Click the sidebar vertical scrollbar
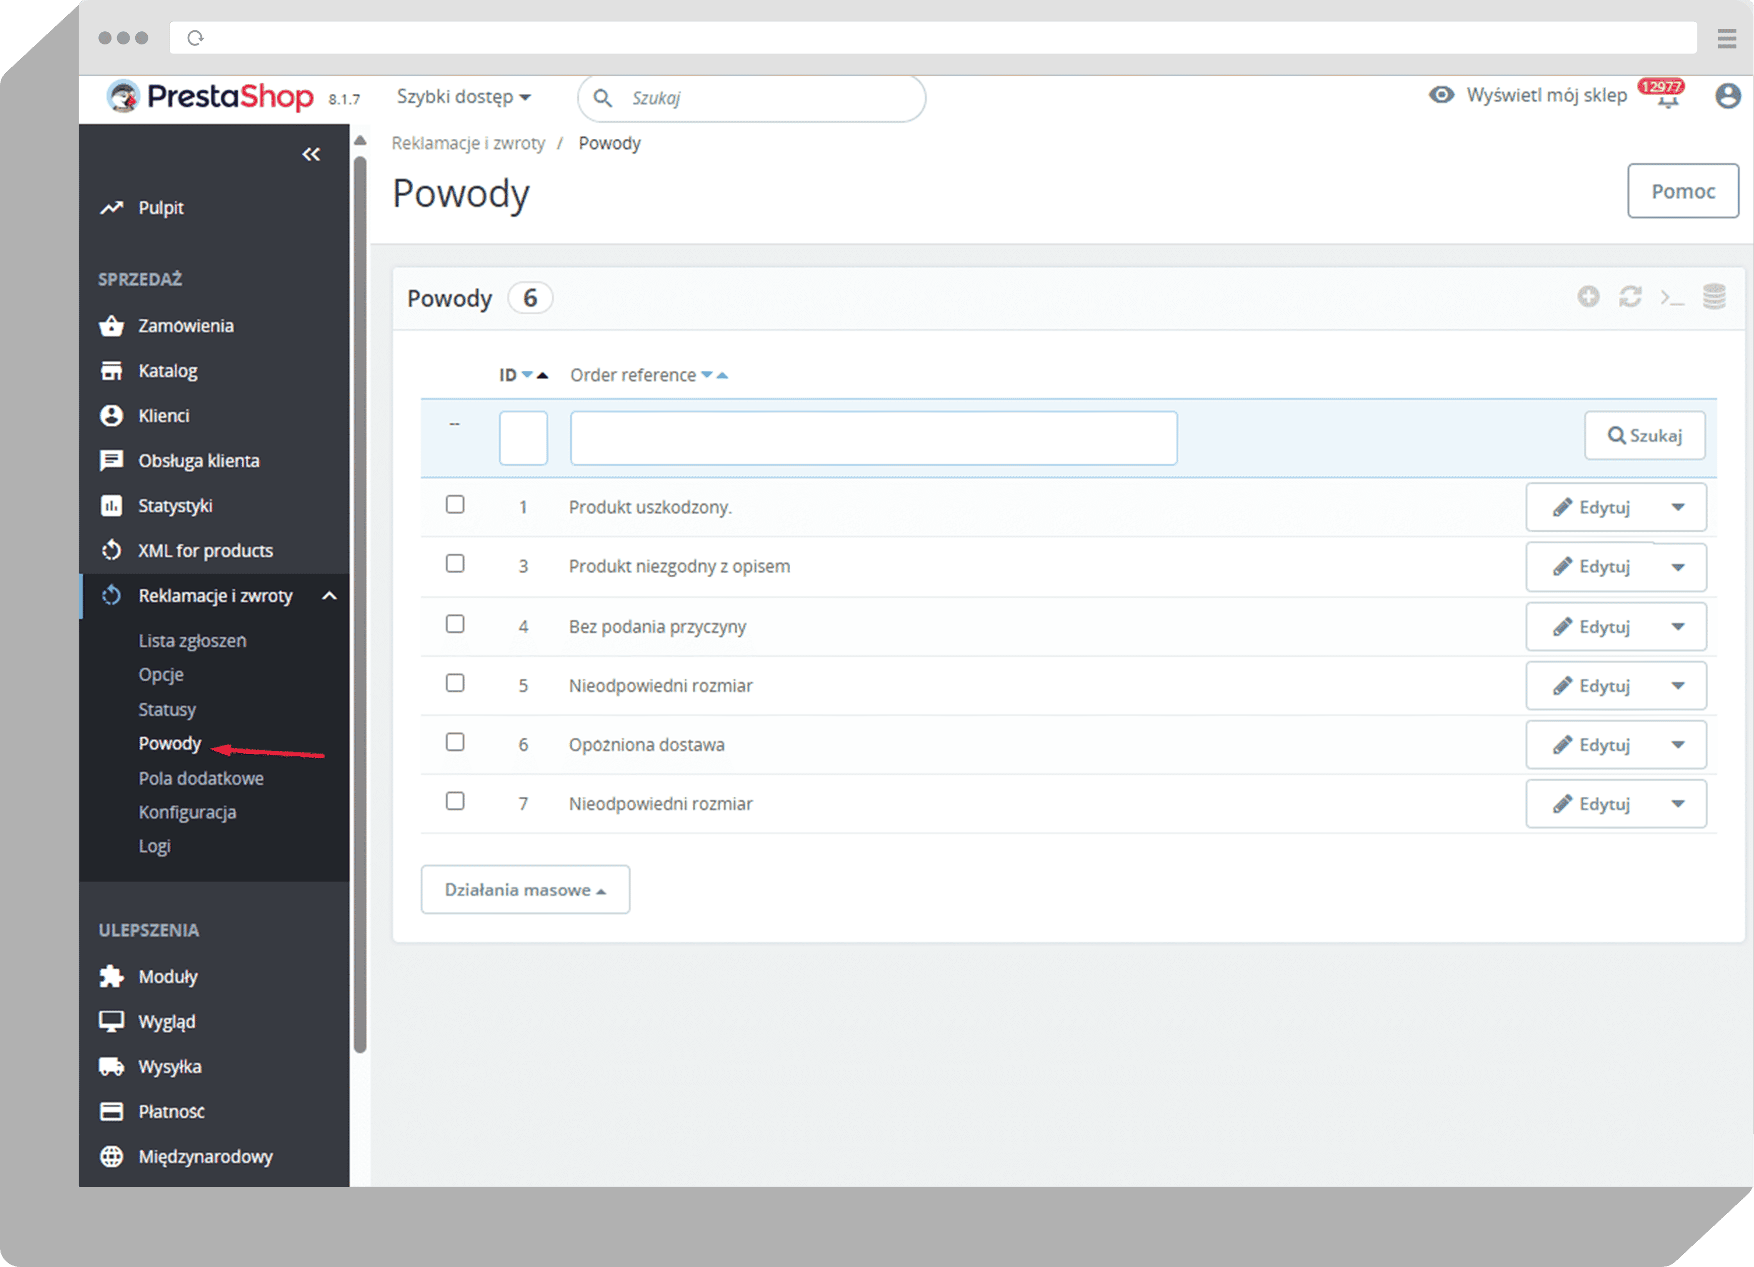The height and width of the screenshot is (1267, 1754). [360, 603]
